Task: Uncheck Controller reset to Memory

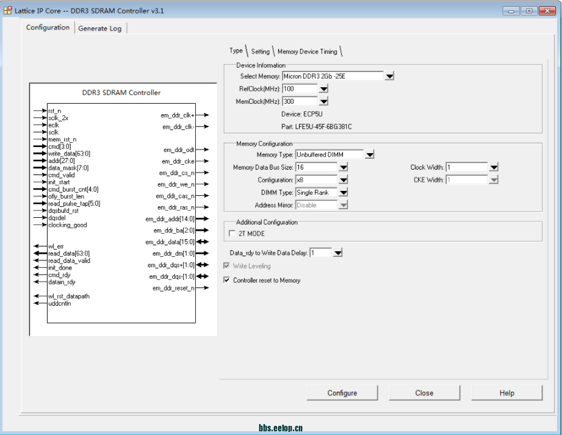Action: (226, 280)
